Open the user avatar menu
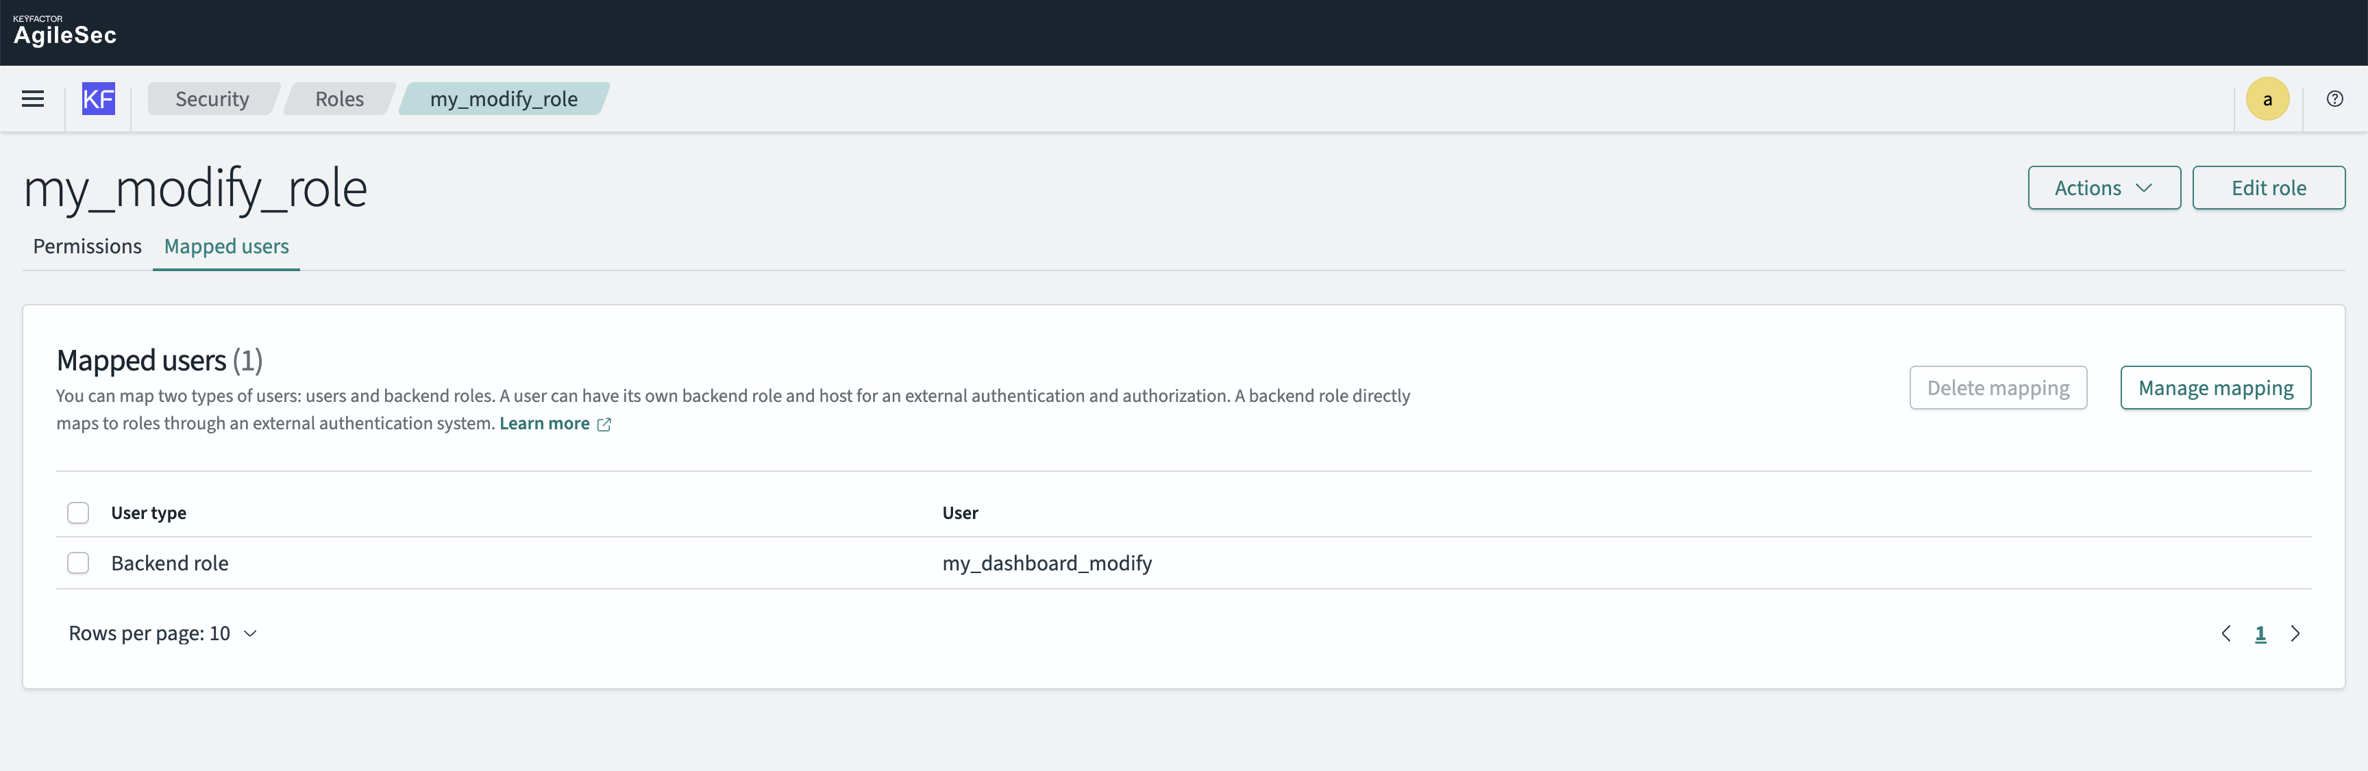 tap(2267, 99)
